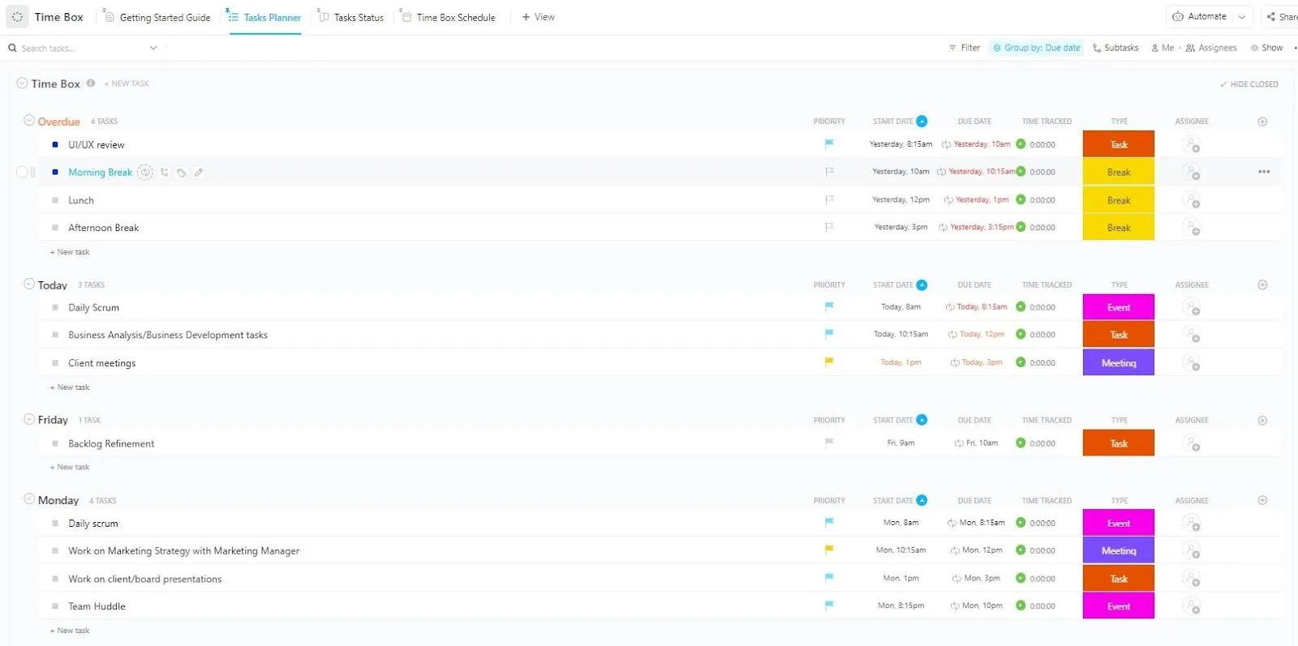Image resolution: width=1298 pixels, height=646 pixels.
Task: Click the purple Meeting type label for Client meetings
Action: pos(1118,362)
